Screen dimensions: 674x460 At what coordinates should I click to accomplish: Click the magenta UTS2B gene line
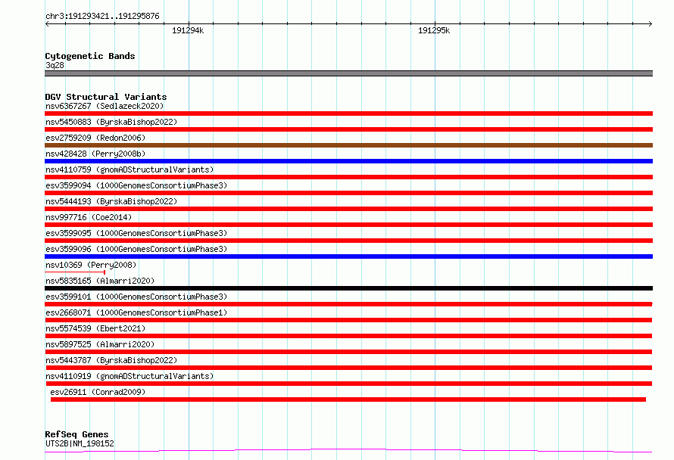(x=348, y=451)
